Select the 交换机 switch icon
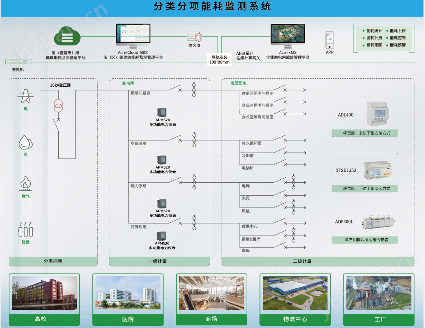425x328 pixels. 18,61
